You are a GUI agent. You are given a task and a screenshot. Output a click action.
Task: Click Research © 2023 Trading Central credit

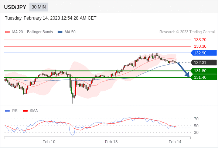click(x=187, y=32)
